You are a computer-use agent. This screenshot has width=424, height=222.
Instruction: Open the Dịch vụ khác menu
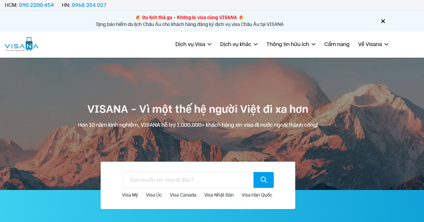(235, 44)
